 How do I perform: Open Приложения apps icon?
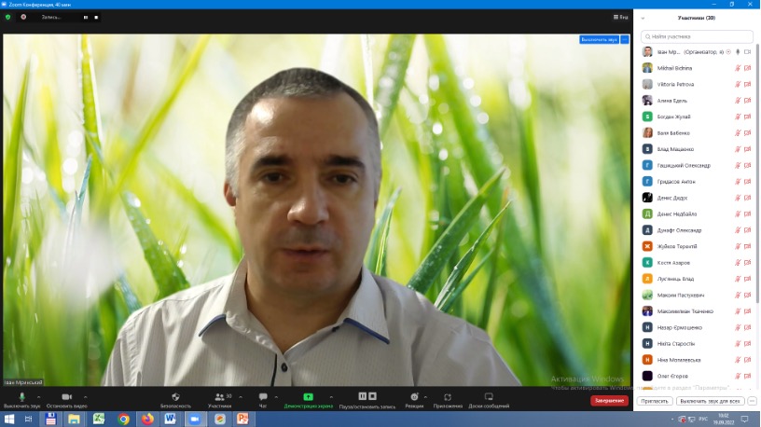point(448,396)
